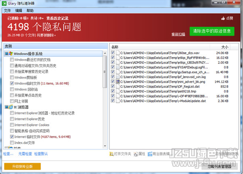Enable Windows剪贴板 checkbox

click(x=12, y=77)
